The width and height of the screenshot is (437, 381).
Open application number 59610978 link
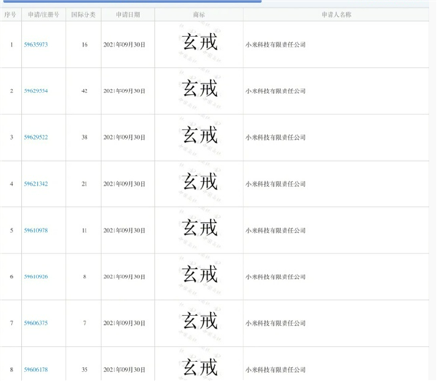click(x=36, y=230)
